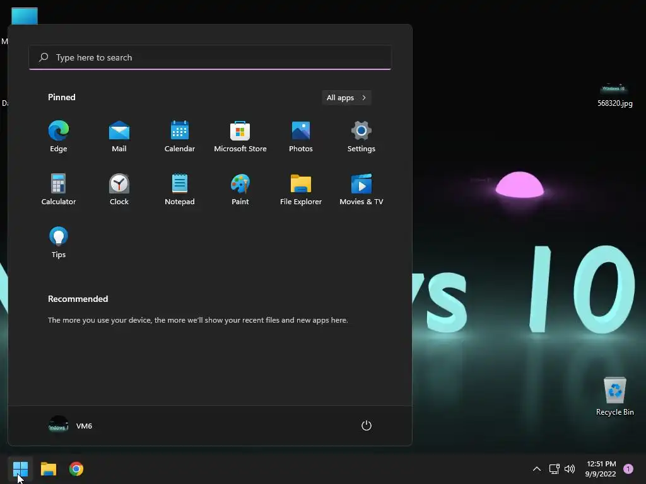
Task: Launch the Mail app
Action: click(119, 137)
